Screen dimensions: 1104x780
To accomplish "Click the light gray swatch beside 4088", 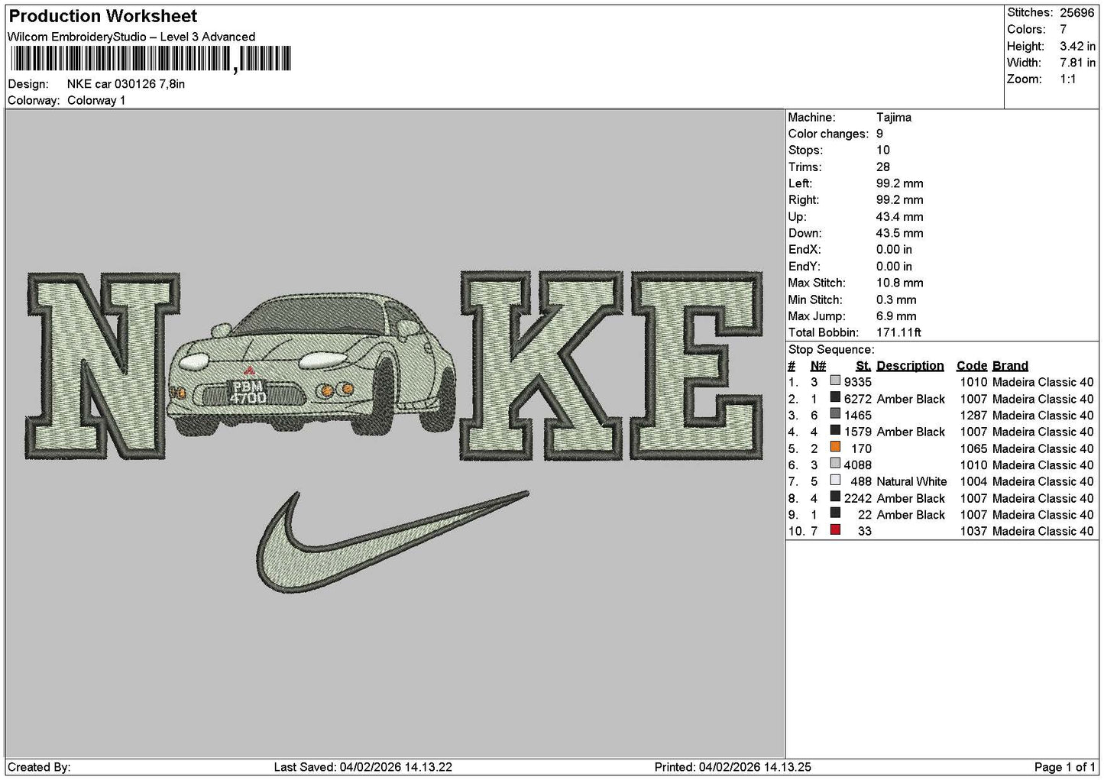I will [835, 464].
